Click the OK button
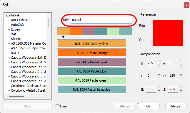190x113 pixels. (149, 106)
